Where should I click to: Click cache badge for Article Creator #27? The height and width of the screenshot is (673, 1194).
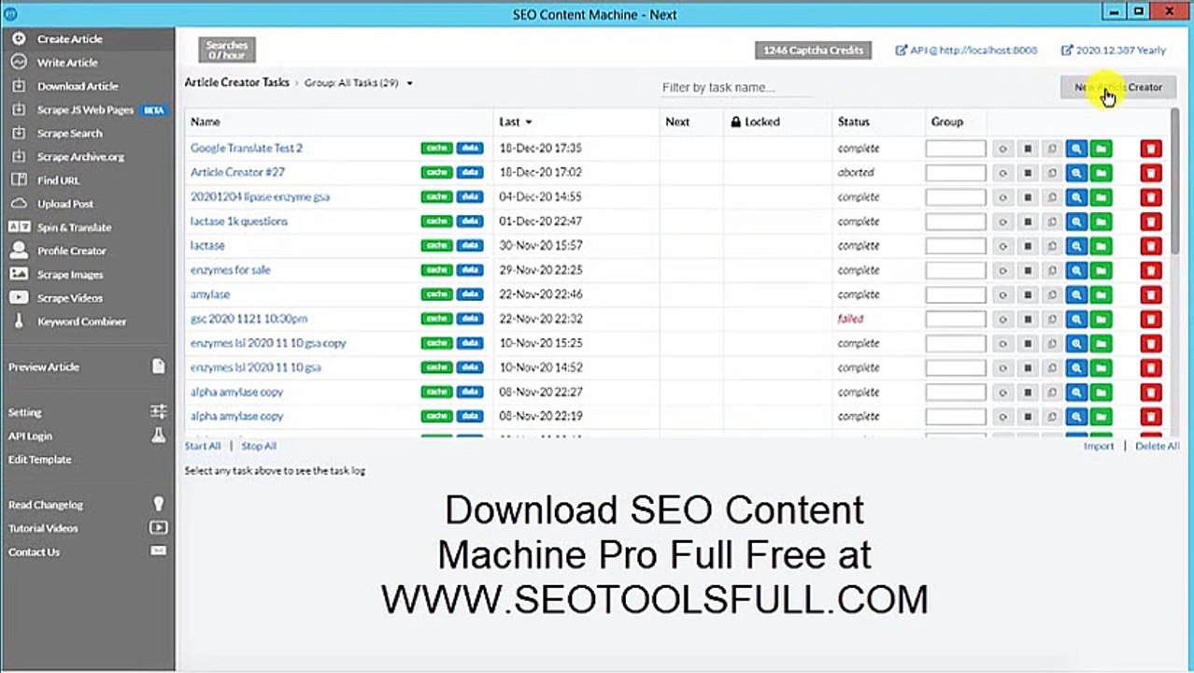[x=436, y=172]
